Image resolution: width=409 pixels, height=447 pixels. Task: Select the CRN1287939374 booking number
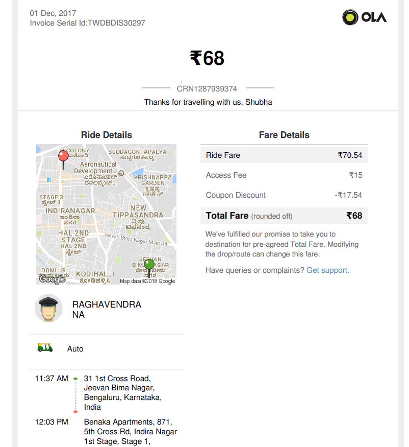coord(207,88)
